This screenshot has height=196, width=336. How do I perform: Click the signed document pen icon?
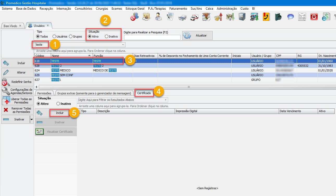[170, 17]
